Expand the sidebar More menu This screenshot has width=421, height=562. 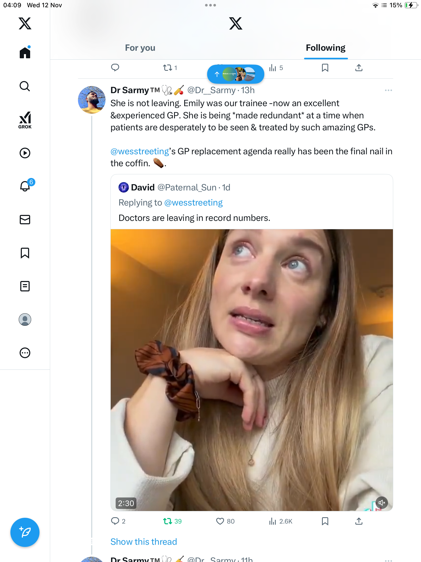(x=25, y=353)
